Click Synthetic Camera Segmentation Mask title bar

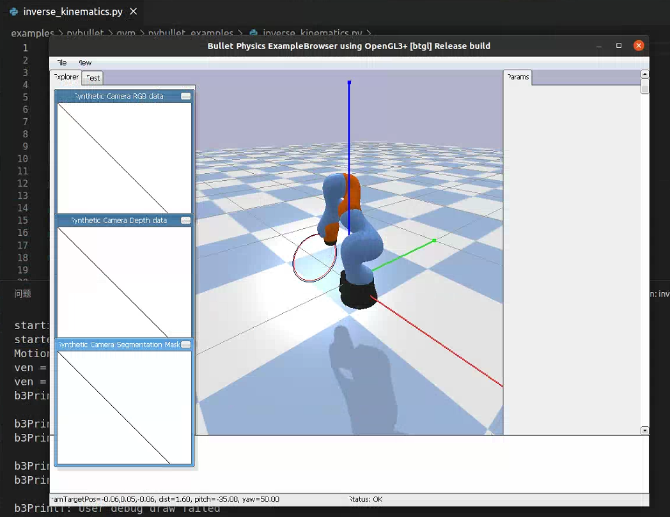click(x=119, y=344)
